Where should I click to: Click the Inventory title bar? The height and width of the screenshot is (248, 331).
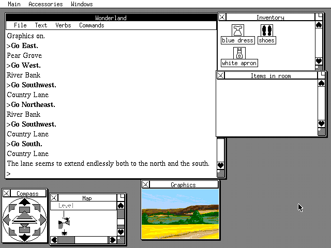(270, 17)
